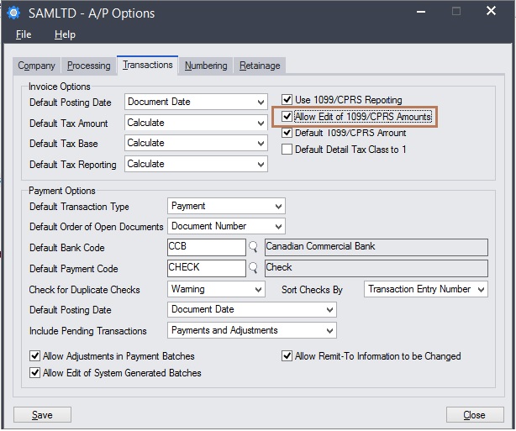The image size is (516, 431).
Task: Enable Default Detail Tax Class to 1
Action: (287, 150)
